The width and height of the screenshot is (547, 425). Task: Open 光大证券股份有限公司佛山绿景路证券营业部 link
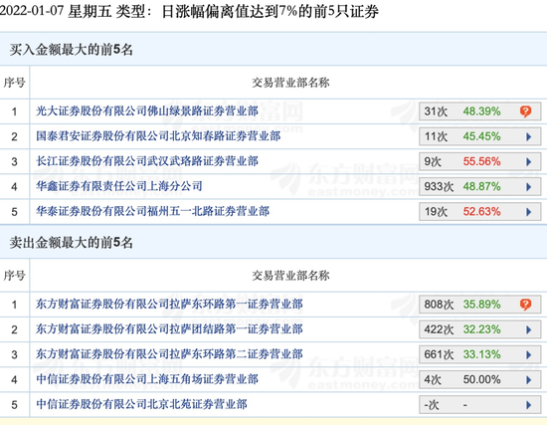147,111
